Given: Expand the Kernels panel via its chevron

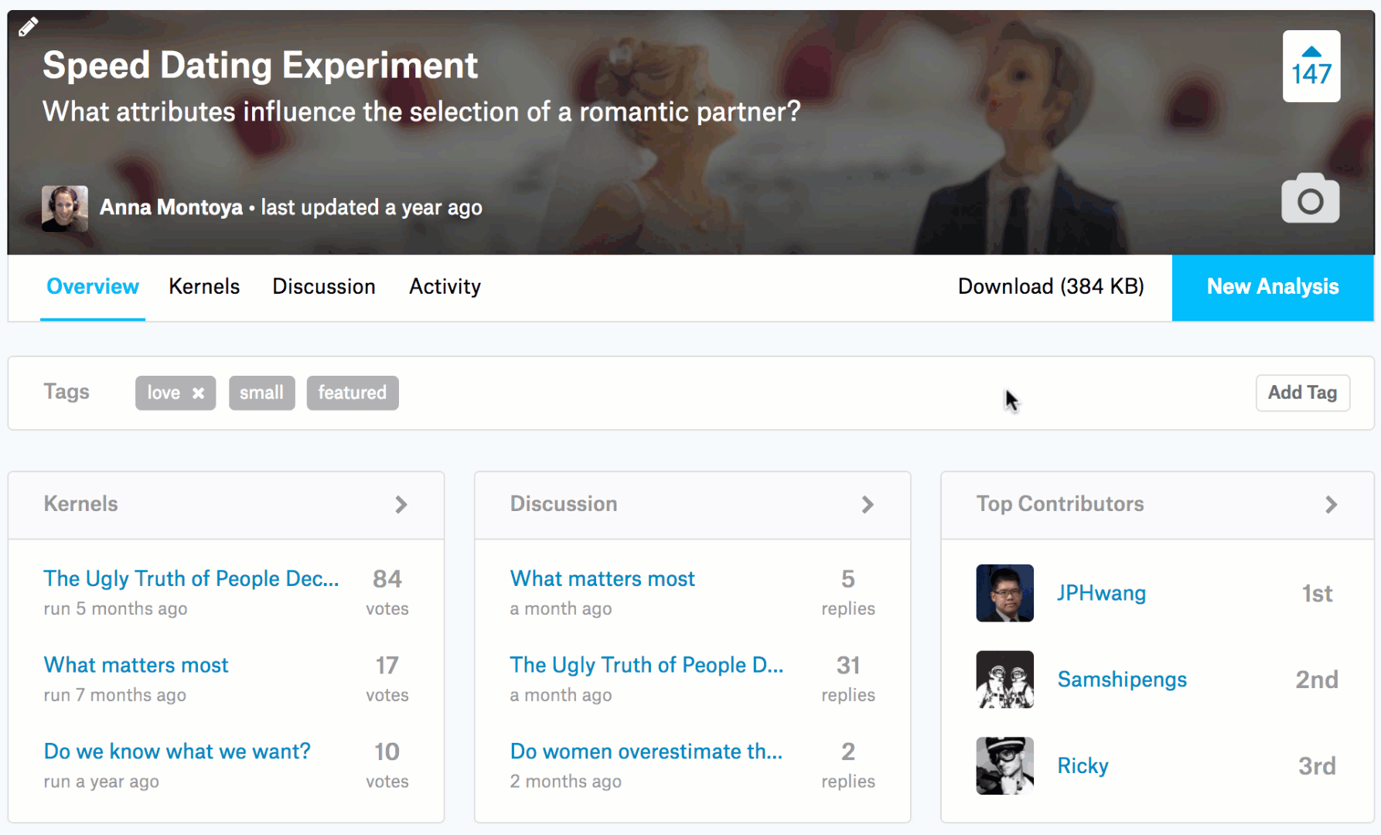Looking at the screenshot, I should click(x=401, y=504).
